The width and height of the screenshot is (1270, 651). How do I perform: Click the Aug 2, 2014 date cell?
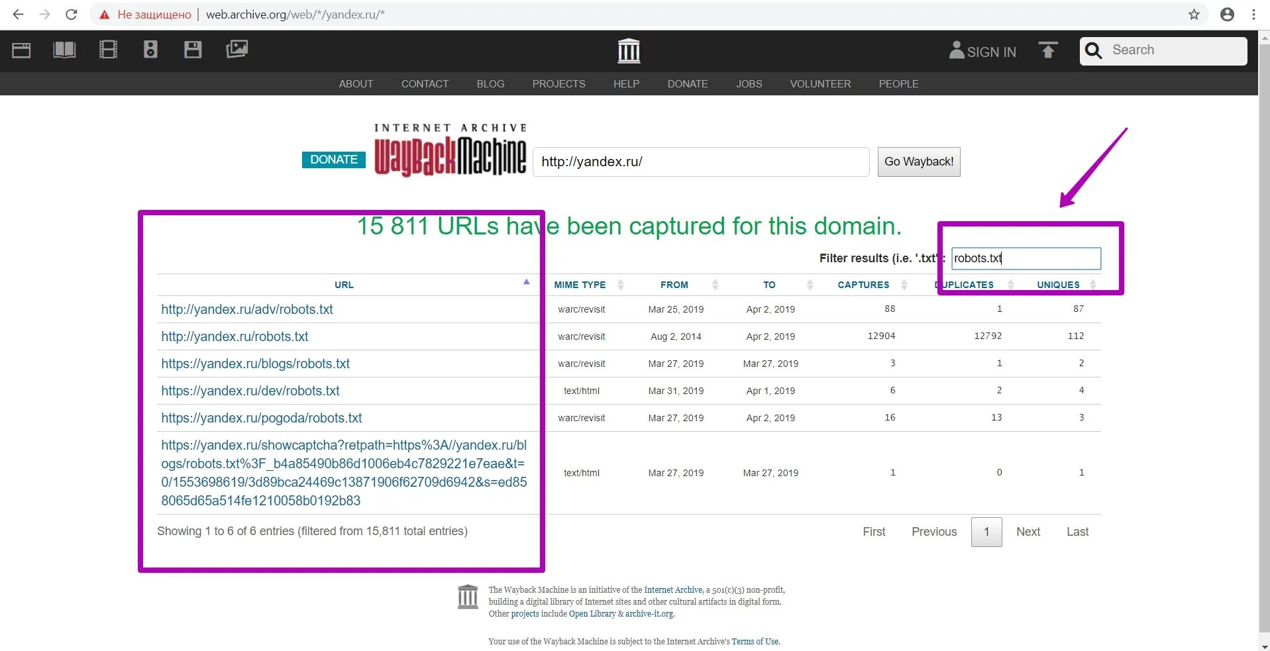[x=676, y=336]
